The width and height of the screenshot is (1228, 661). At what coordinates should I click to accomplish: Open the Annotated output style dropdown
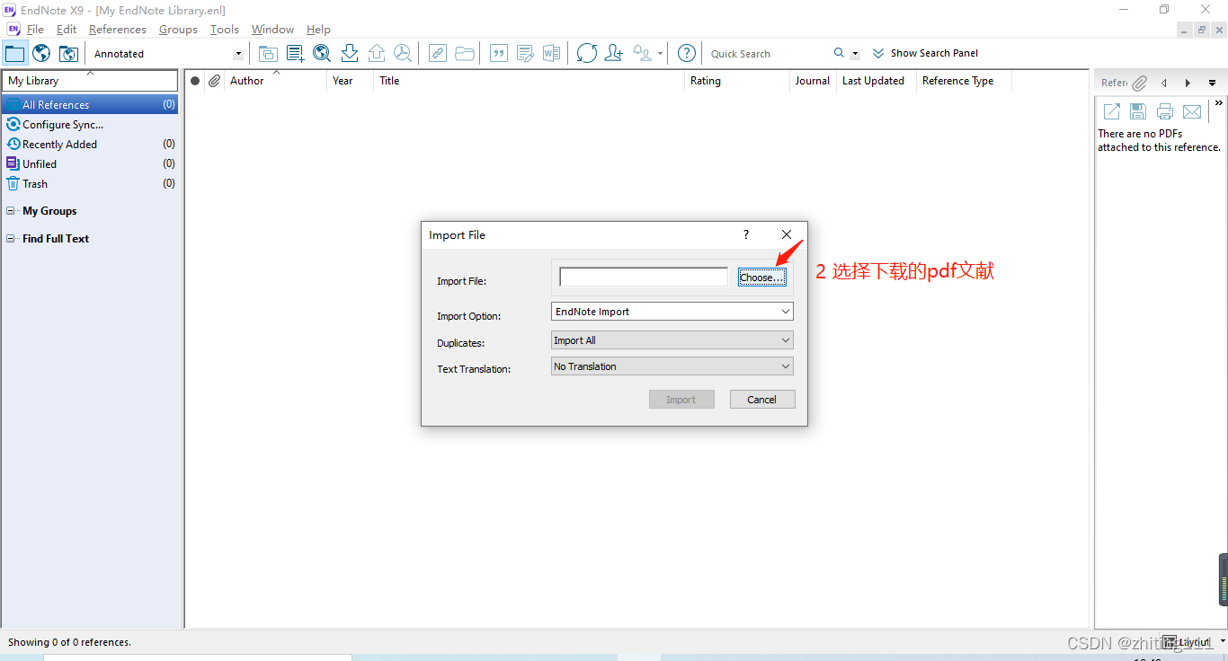point(238,54)
